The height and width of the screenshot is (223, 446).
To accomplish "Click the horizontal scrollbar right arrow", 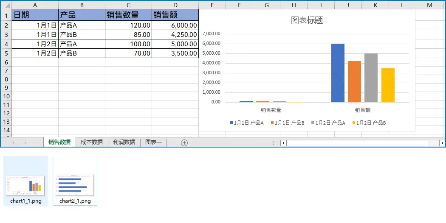I will tap(442, 143).
